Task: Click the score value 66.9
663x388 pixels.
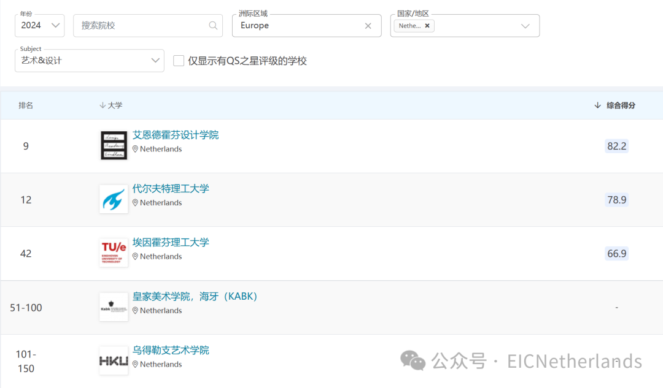Action: coord(616,253)
